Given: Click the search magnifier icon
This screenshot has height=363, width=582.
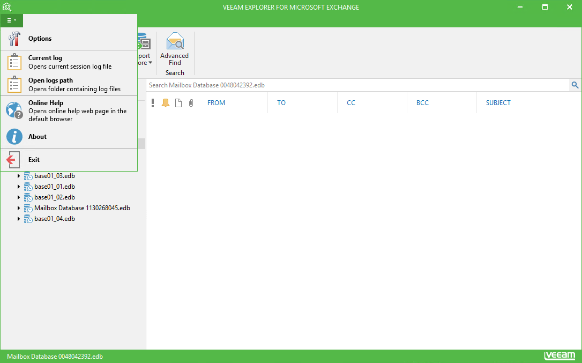Looking at the screenshot, I should [575, 85].
